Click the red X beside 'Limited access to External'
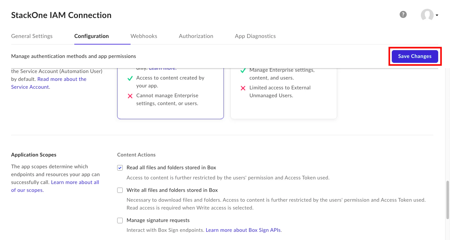This screenshot has width=450, height=240. tap(243, 88)
